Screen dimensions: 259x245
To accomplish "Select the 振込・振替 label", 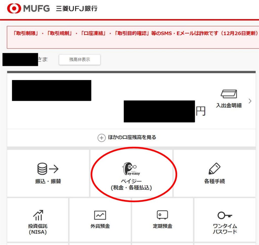I will [48, 181].
